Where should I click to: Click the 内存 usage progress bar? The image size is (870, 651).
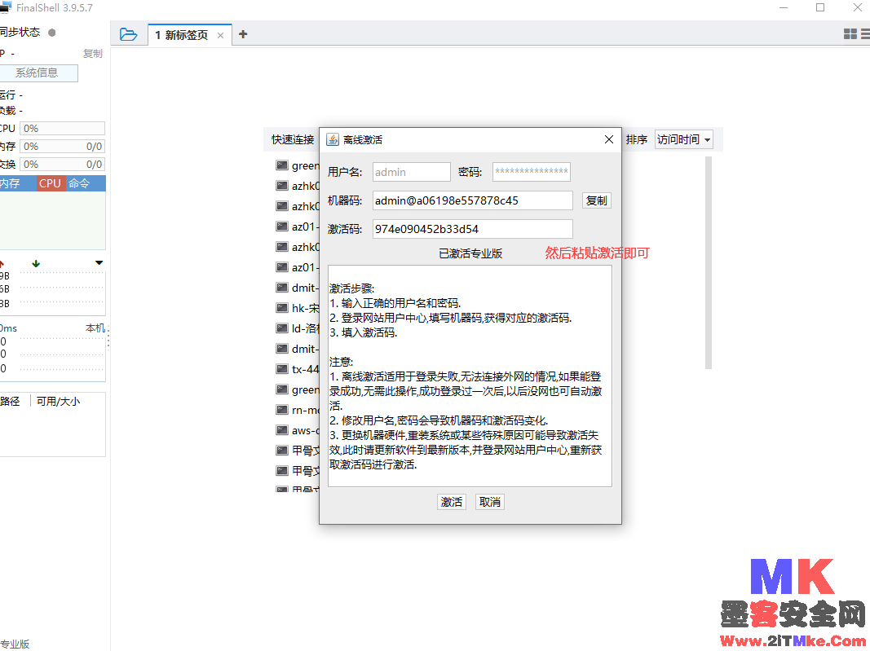coord(62,147)
